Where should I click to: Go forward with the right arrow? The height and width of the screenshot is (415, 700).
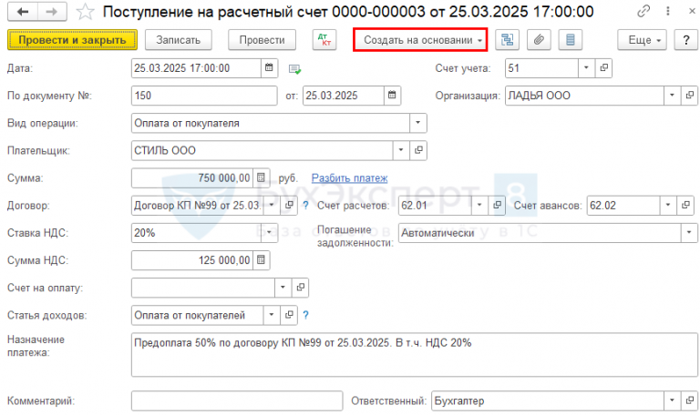(x=52, y=12)
